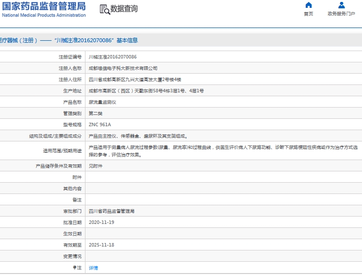Click the 产品储存条件及有效期 label

[x=58, y=166]
